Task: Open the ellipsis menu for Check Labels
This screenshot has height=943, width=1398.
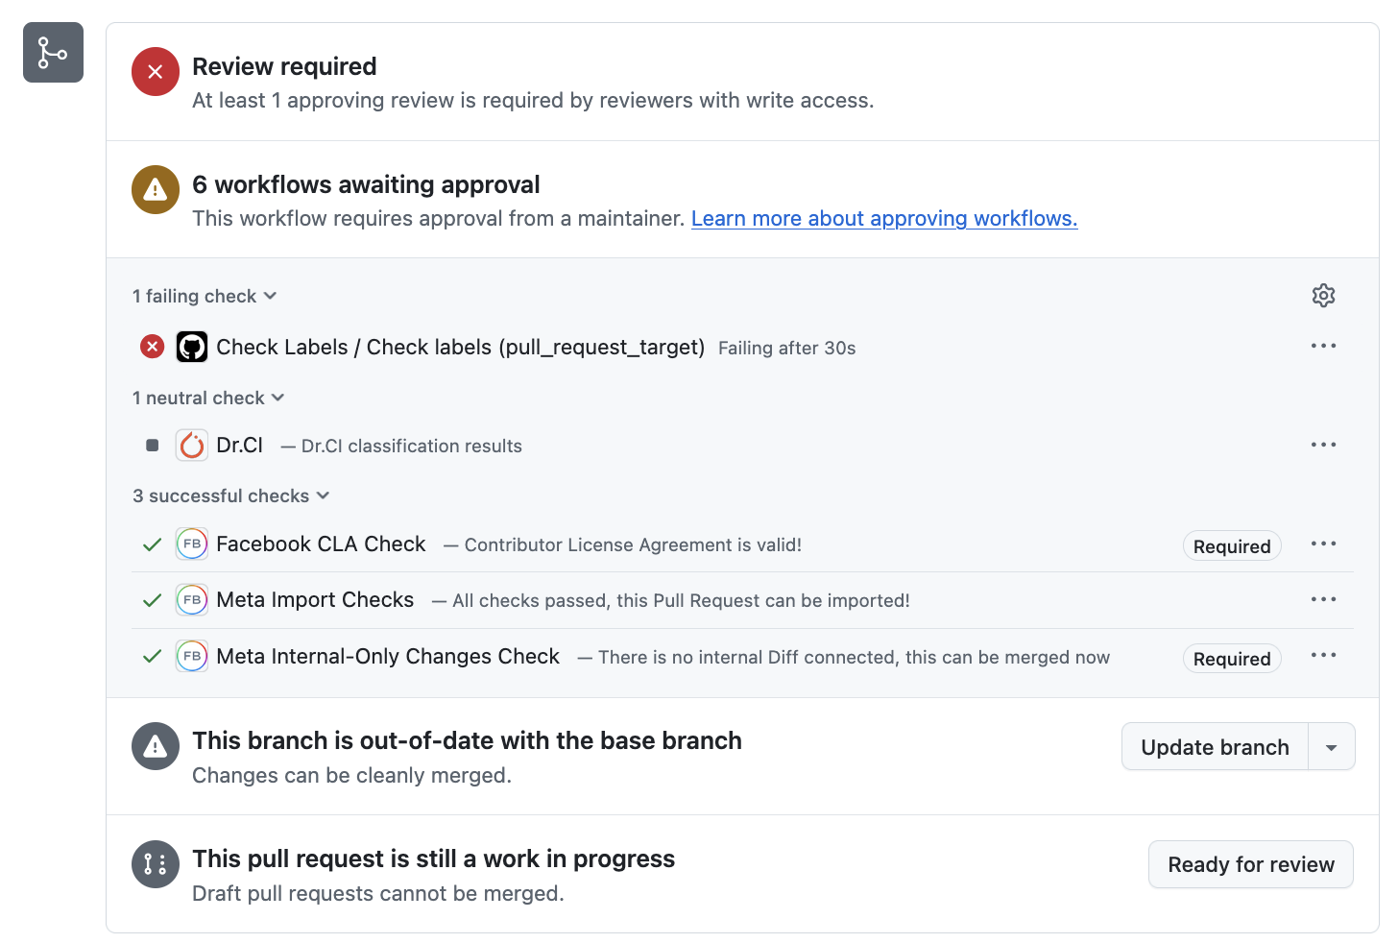Action: pos(1323,347)
